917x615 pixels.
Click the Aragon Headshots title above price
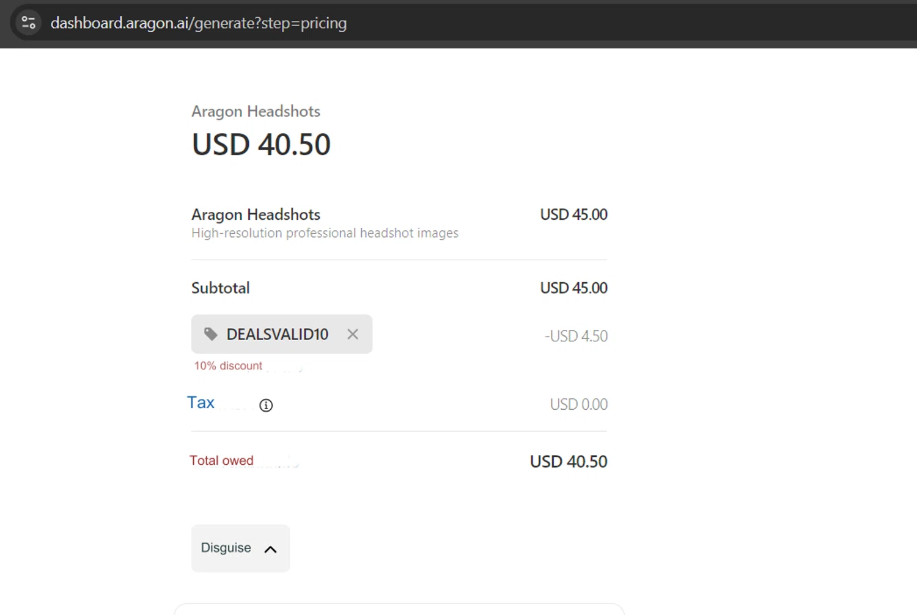pyautogui.click(x=256, y=111)
